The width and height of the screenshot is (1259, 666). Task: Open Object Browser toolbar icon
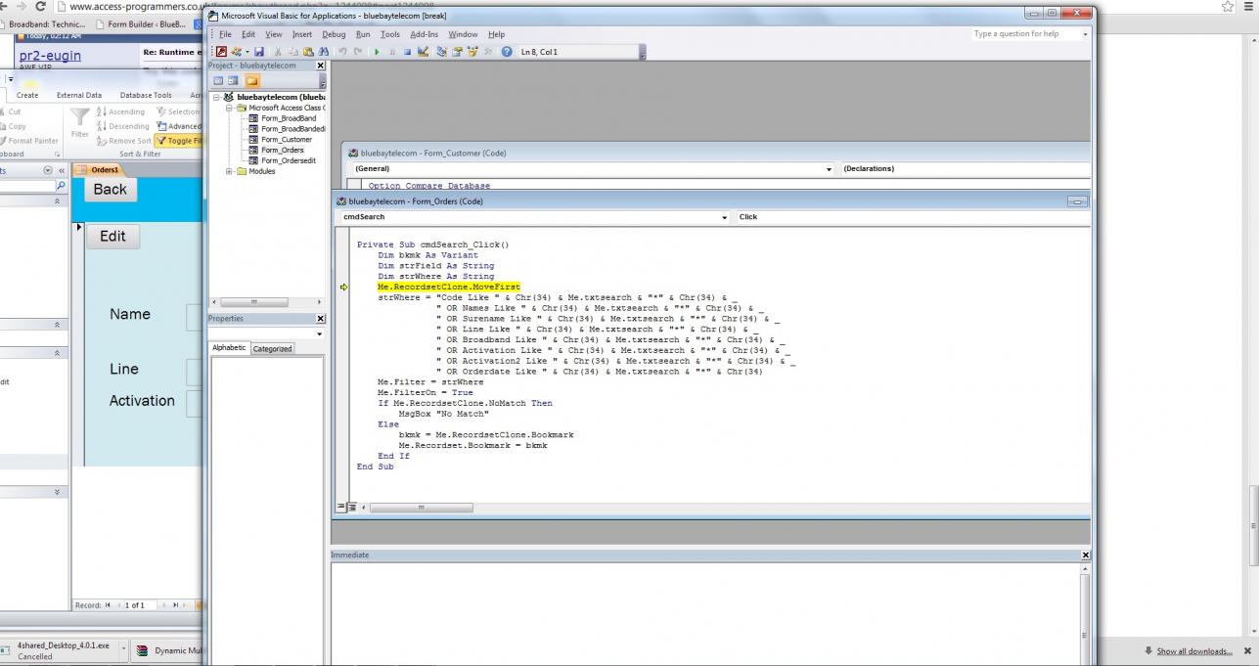pos(471,52)
